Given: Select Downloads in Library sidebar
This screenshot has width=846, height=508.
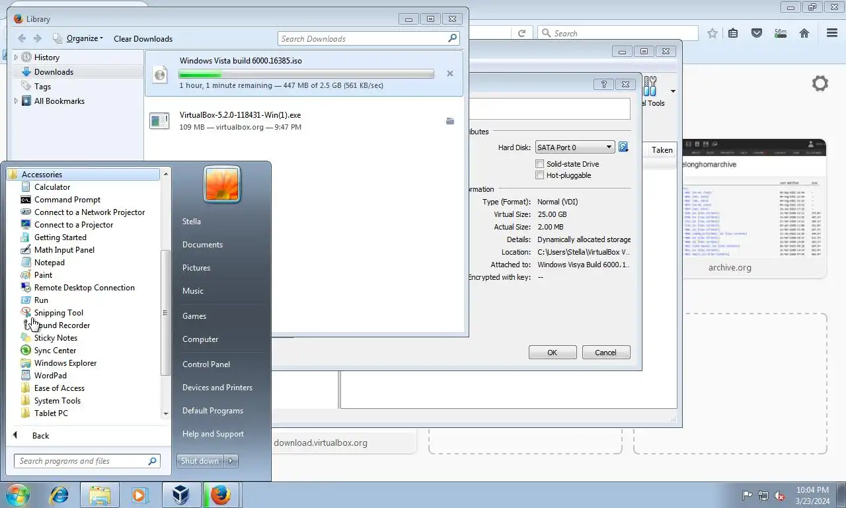Looking at the screenshot, I should (x=54, y=72).
